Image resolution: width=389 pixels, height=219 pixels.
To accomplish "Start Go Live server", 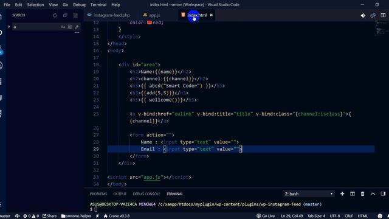I will pyautogui.click(x=265, y=216).
